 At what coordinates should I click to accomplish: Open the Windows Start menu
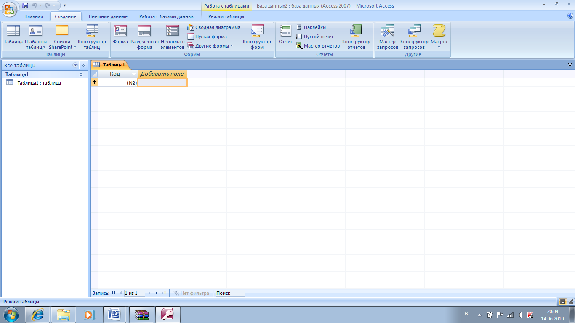tap(11, 314)
